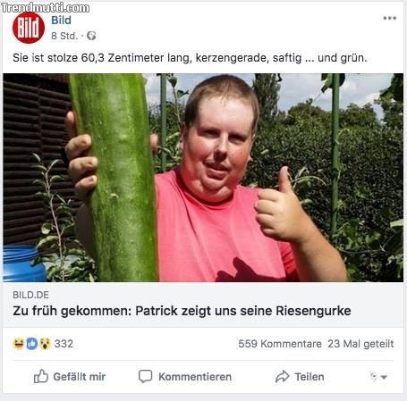This screenshot has width=407, height=401.
Task: Click the blue Like reaction icon
Action: pyautogui.click(x=31, y=344)
